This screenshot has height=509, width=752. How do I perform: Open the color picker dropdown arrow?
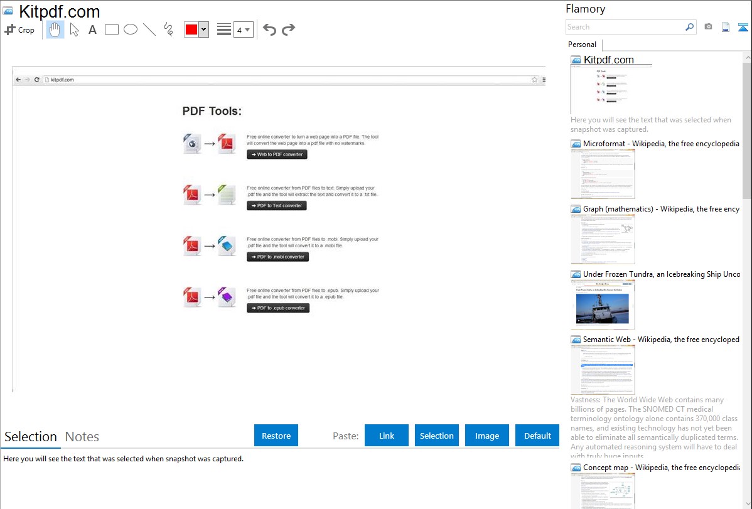(x=203, y=29)
